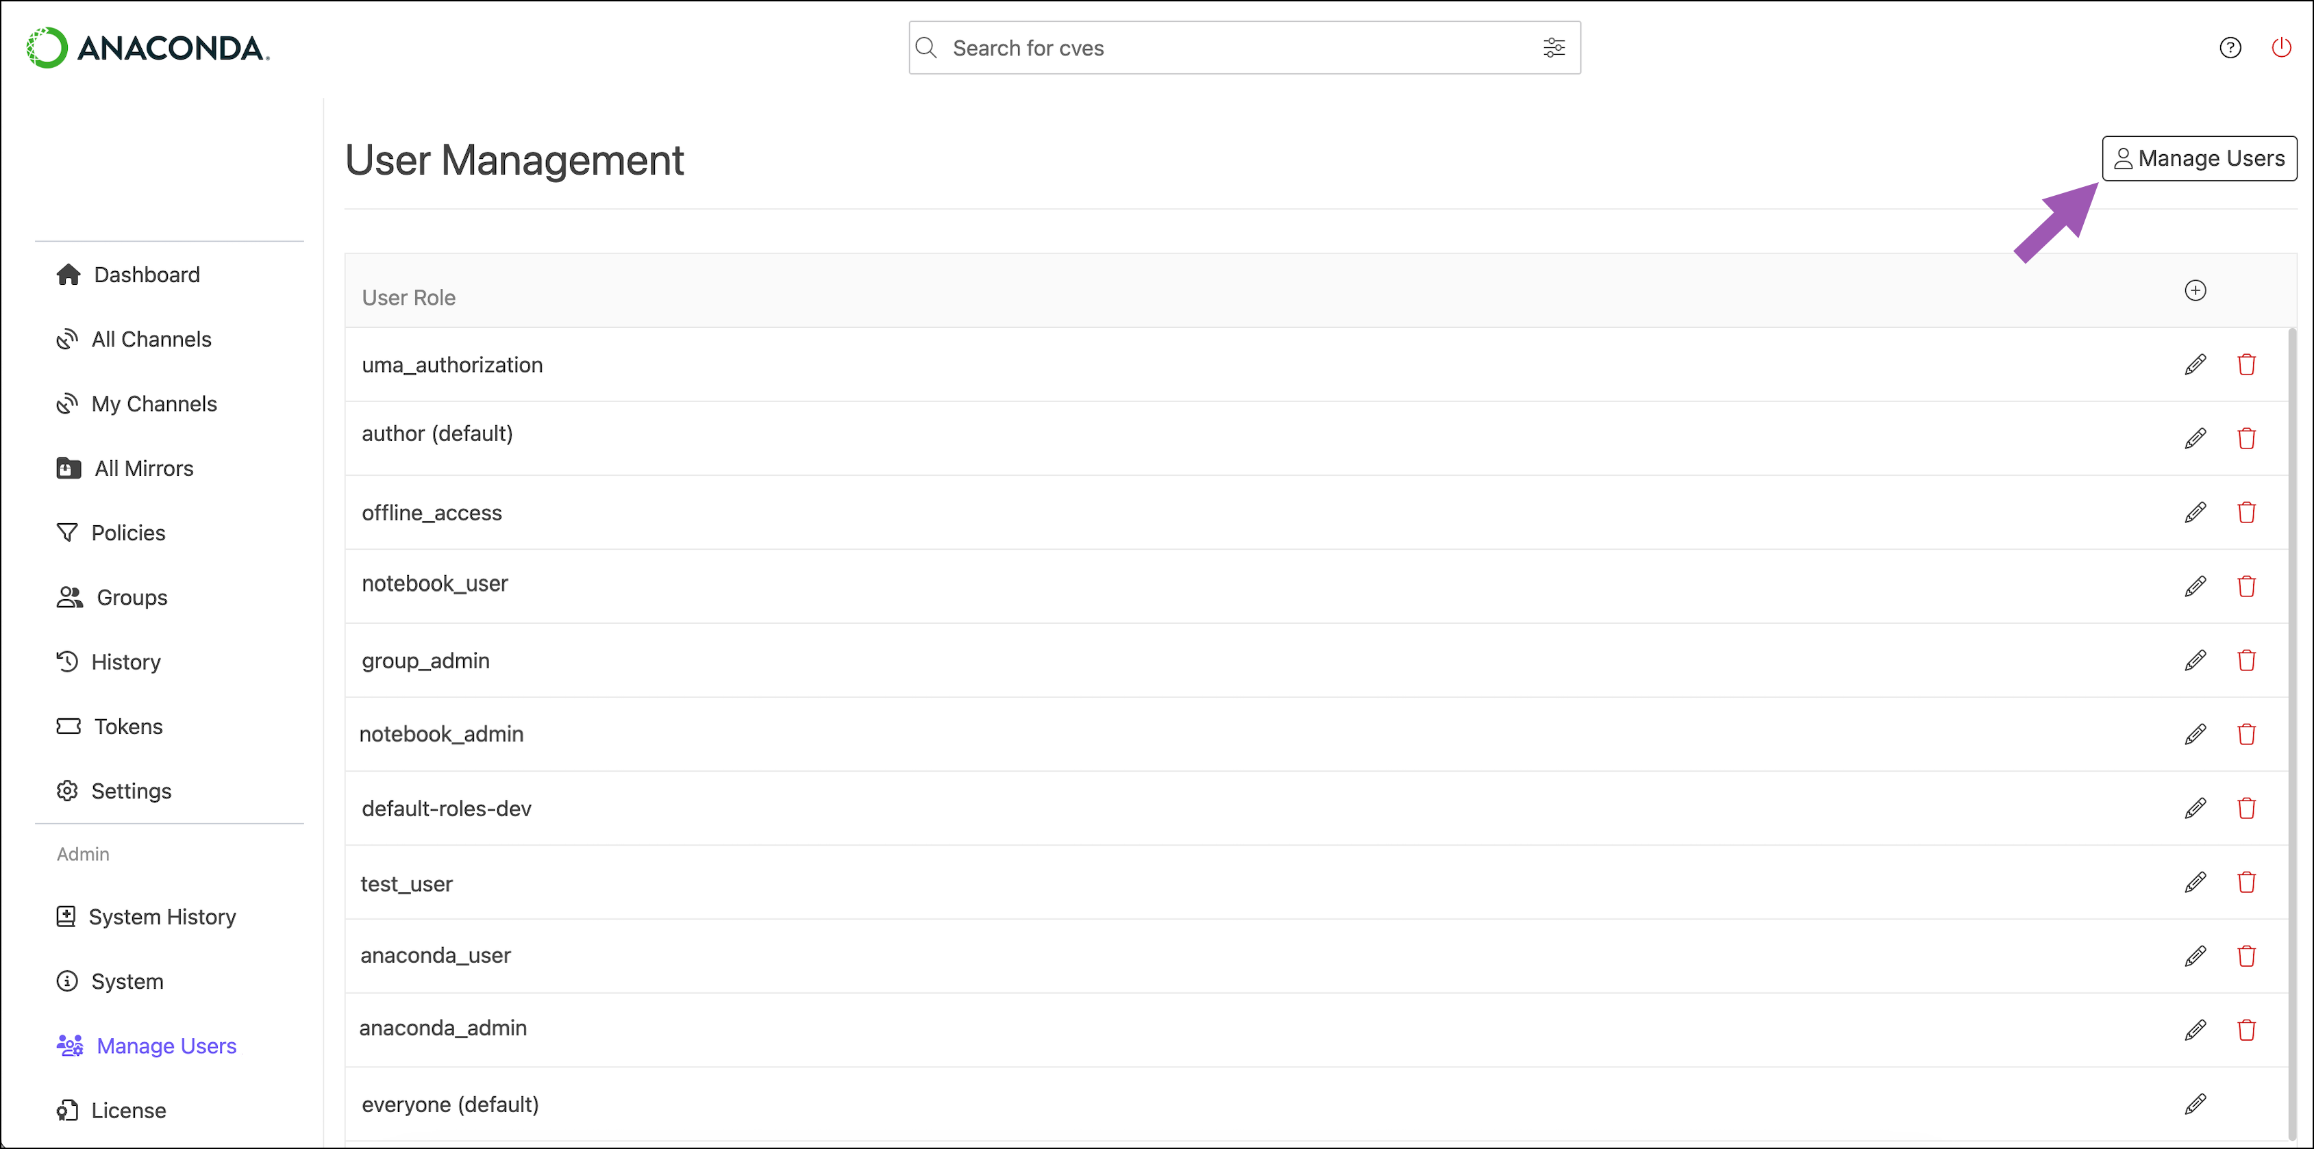Click the pencil icon for group_admin
Screen dimensions: 2314x1149
(2195, 661)
